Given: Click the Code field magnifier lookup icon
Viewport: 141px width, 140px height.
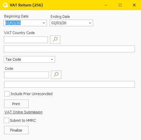Looking at the screenshot, I should (56, 75).
